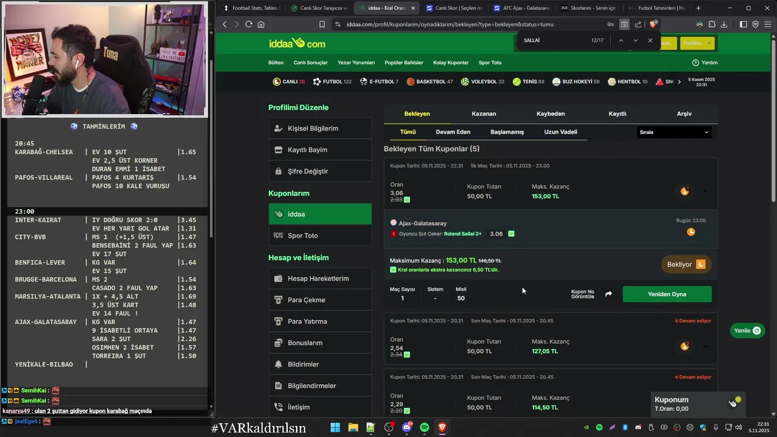
Task: Open Hesap Hareketlerim in the sidebar
Action: coord(321,279)
